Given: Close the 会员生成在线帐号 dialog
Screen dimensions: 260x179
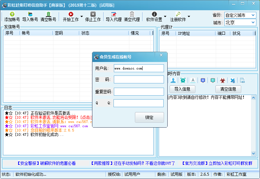Looking at the screenshot, I should click(161, 55).
